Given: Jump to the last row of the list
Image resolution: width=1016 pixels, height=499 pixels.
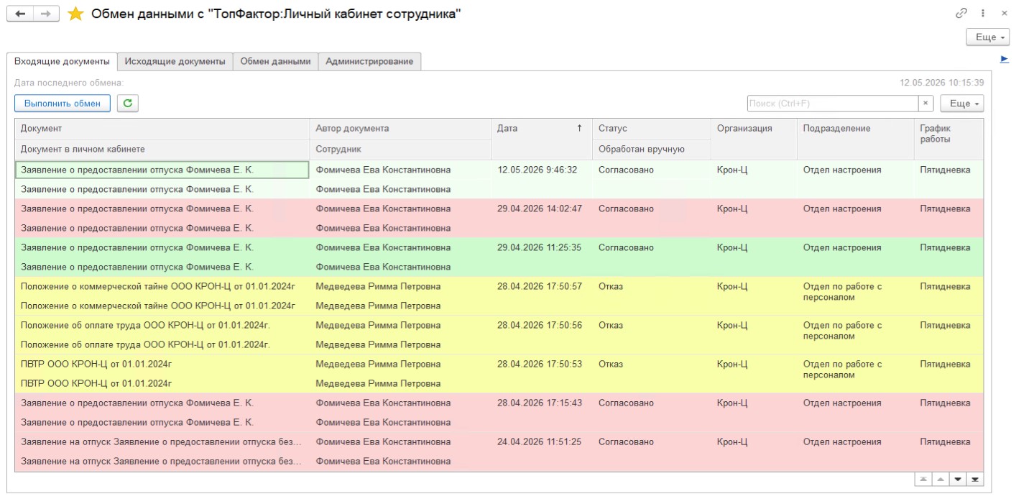Looking at the screenshot, I should pos(975,480).
